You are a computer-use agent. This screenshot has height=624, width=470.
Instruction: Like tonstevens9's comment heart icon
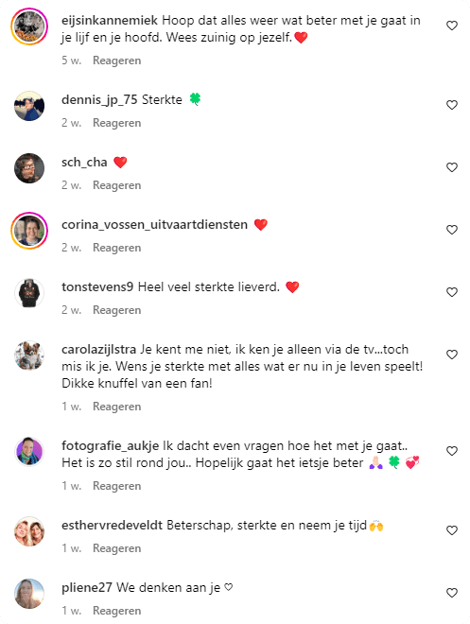tap(452, 292)
